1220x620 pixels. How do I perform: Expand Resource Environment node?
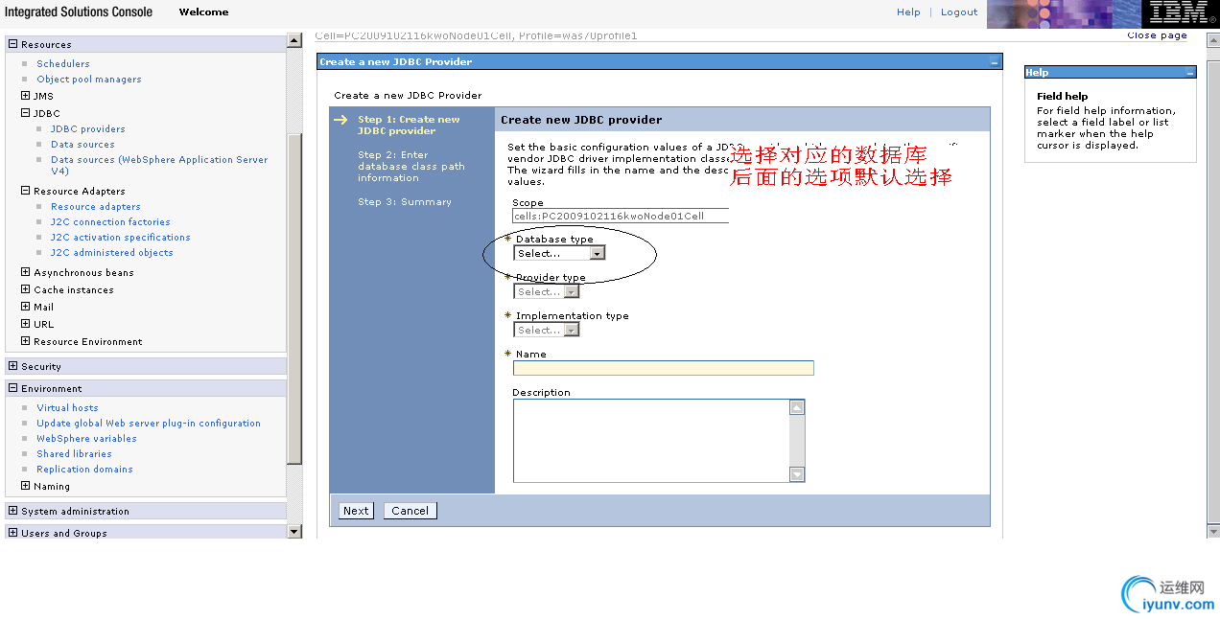pyautogui.click(x=26, y=341)
